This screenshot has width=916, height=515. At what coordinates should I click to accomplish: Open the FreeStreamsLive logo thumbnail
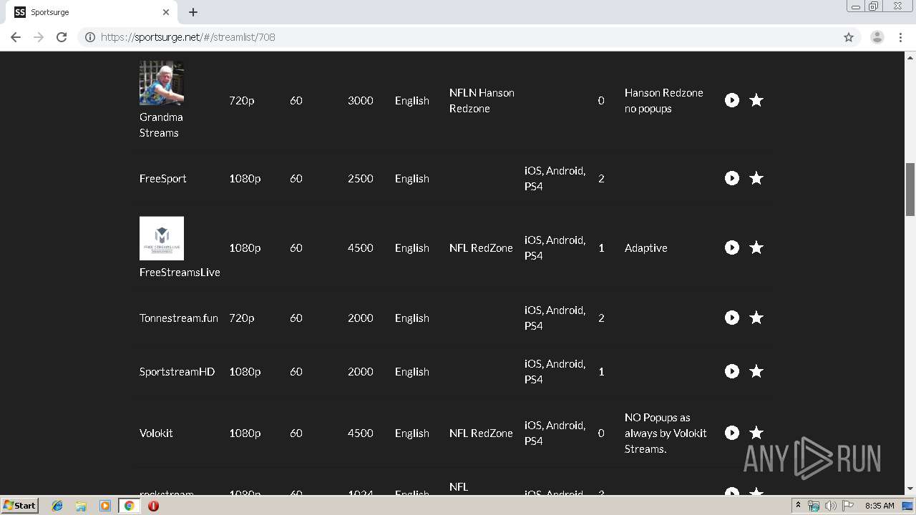[162, 238]
